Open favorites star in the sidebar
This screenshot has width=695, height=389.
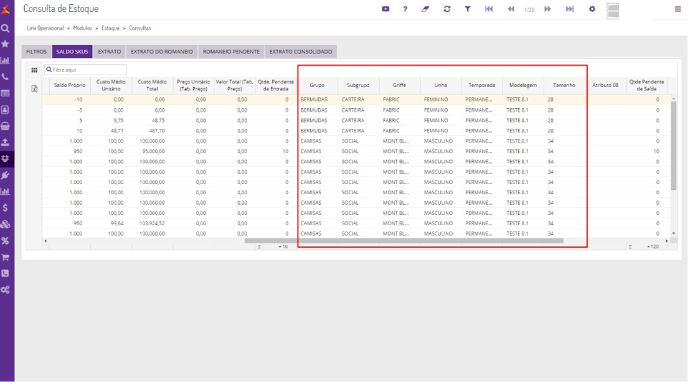click(6, 44)
